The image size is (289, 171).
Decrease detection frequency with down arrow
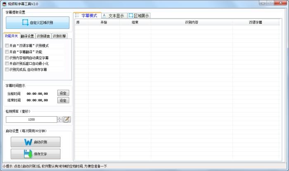(59, 121)
